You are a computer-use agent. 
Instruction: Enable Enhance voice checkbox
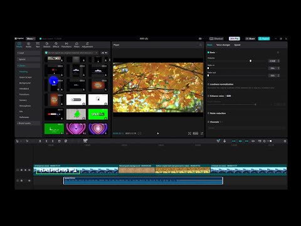tap(208, 96)
